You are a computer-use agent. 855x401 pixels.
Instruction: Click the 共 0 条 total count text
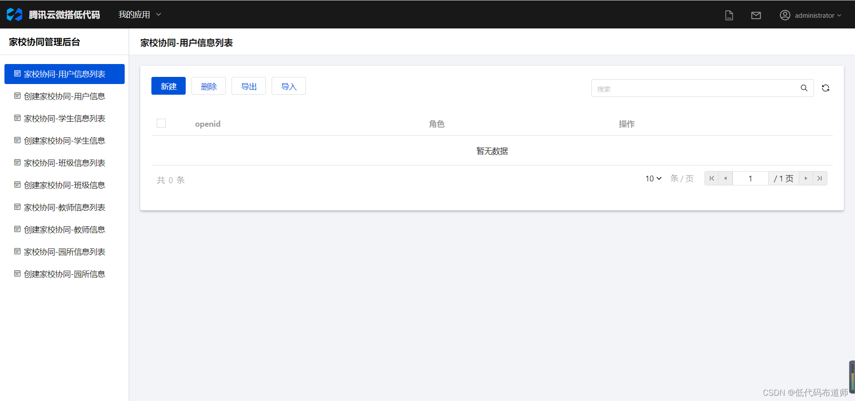click(171, 180)
